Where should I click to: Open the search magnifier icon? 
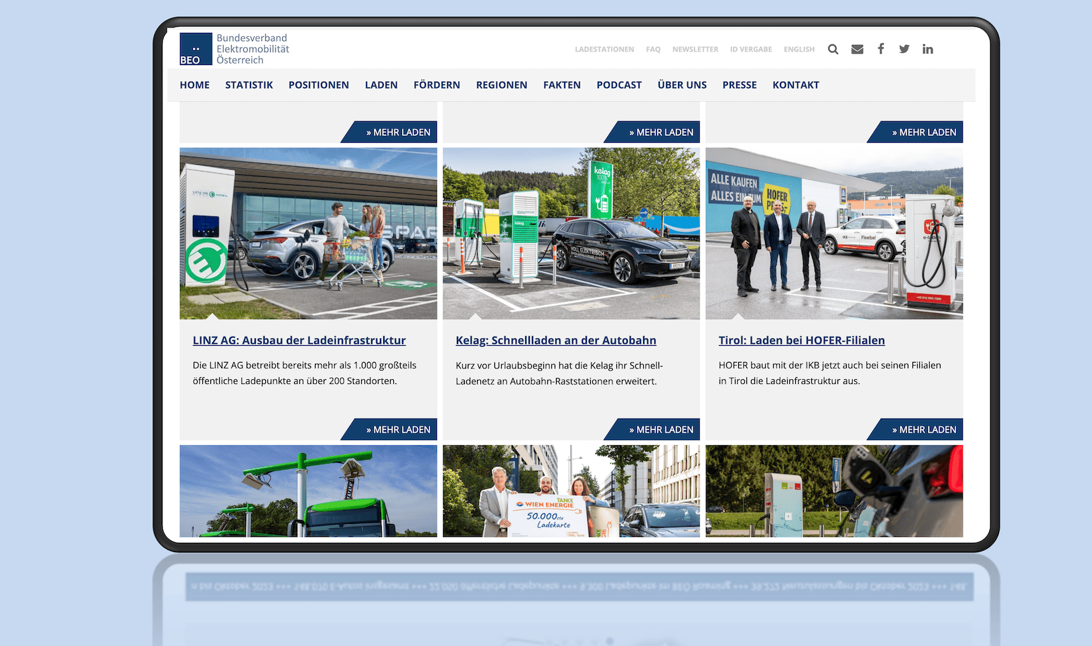[x=833, y=49]
